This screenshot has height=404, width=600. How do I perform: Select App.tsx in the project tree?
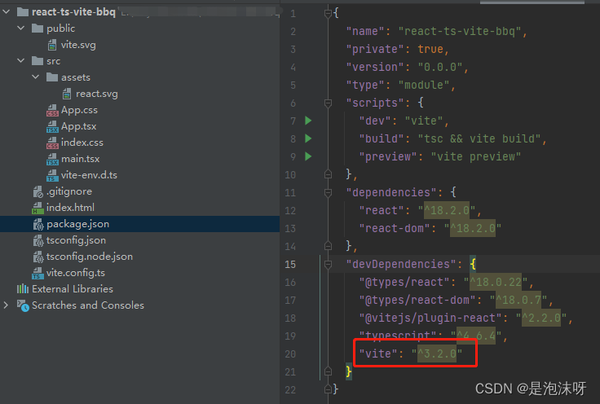(79, 126)
